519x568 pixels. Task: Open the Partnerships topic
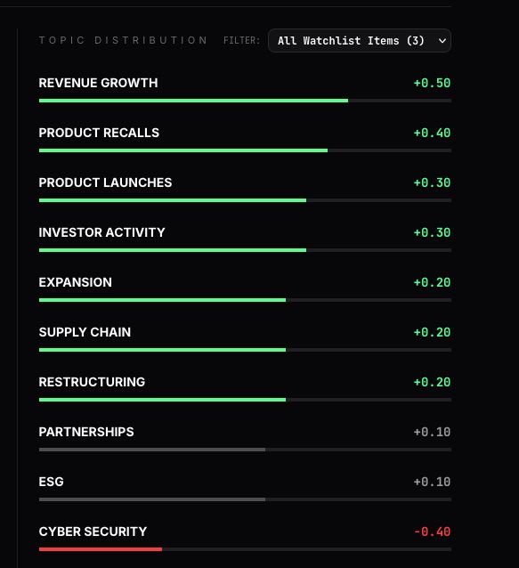pyautogui.click(x=86, y=432)
